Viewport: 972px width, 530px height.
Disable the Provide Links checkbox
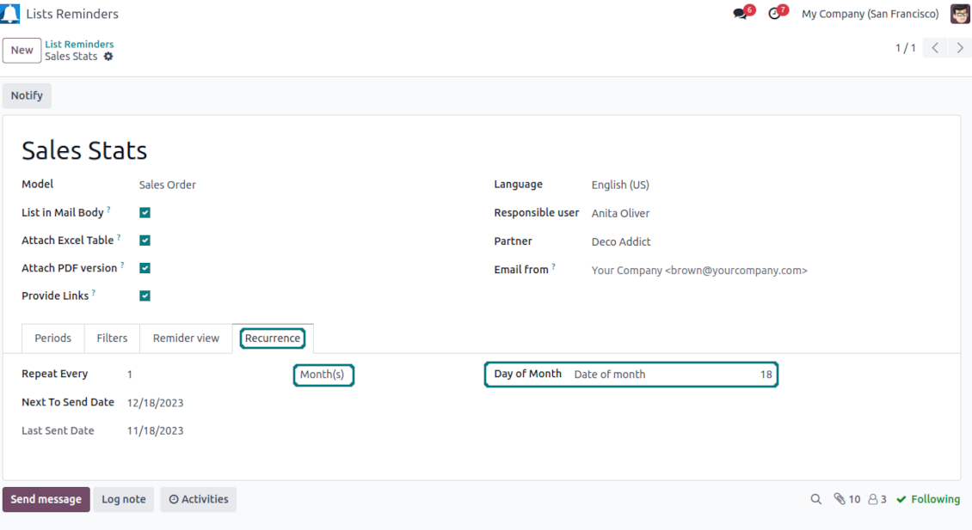click(x=145, y=295)
